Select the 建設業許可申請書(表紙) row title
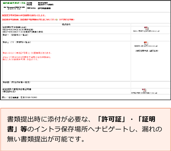This screenshot has width=171, height=151. point(14,27)
